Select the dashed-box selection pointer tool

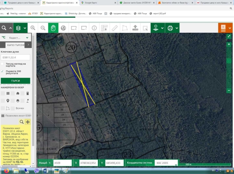click(x=145, y=28)
